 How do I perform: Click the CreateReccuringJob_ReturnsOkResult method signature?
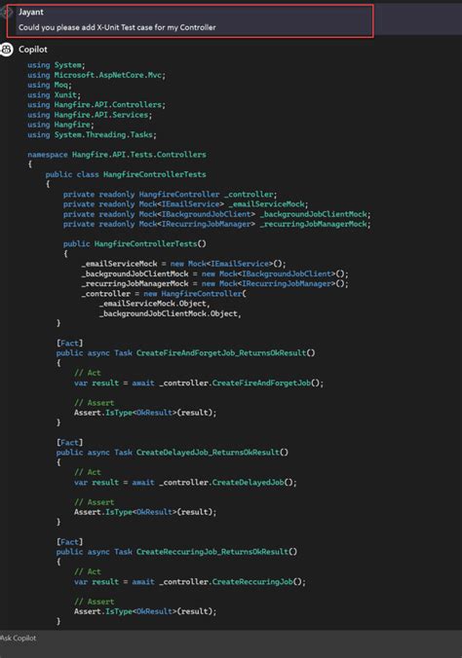[176, 552]
